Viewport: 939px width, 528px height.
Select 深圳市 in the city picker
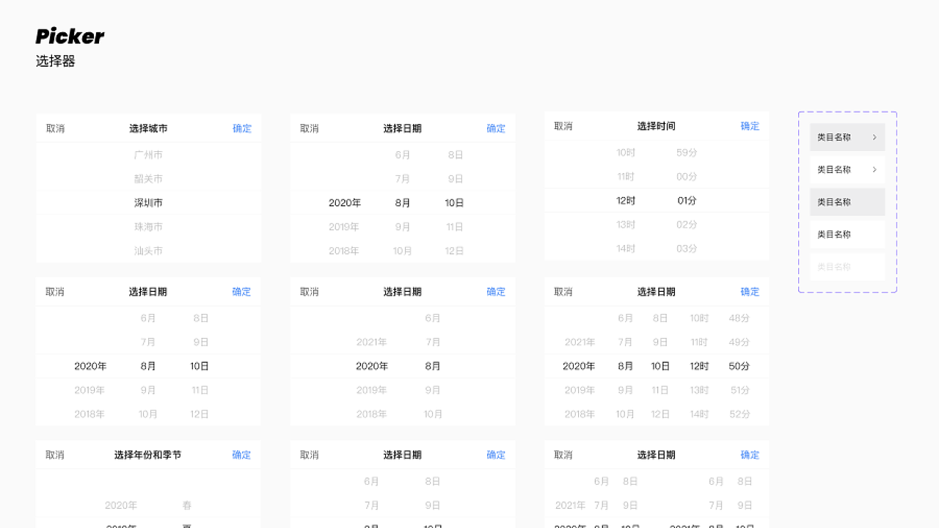point(148,202)
